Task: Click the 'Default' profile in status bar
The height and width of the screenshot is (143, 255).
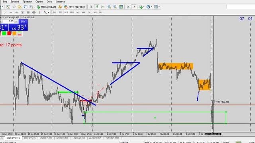Action: click(124, 142)
